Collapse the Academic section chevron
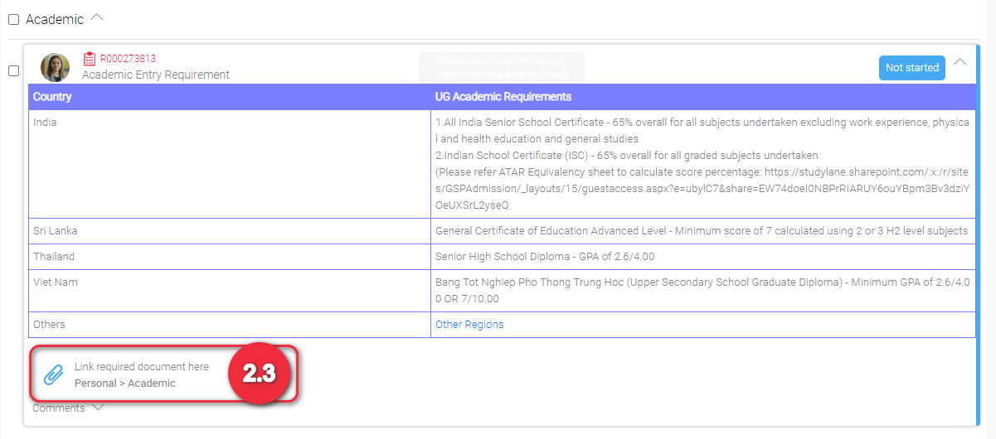Viewport: 996px width, 439px height. click(97, 18)
